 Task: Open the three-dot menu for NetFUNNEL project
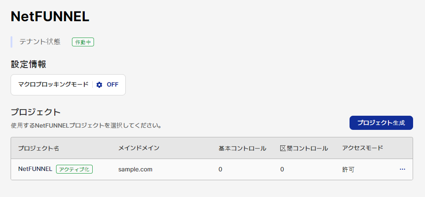coord(402,169)
